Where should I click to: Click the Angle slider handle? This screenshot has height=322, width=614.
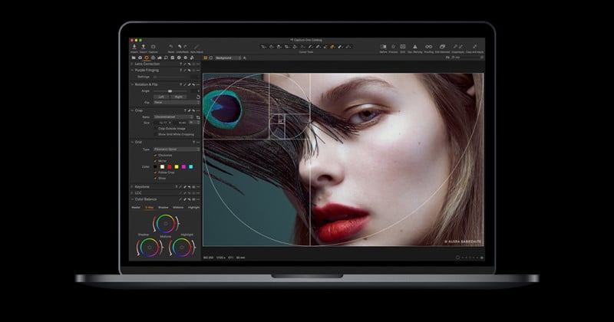pos(170,91)
